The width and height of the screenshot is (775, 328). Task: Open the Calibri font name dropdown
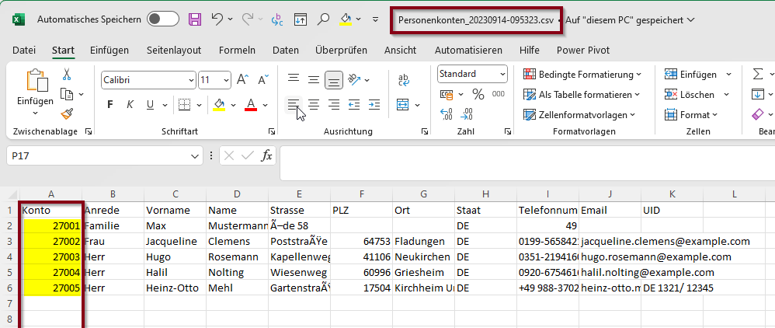pyautogui.click(x=191, y=79)
